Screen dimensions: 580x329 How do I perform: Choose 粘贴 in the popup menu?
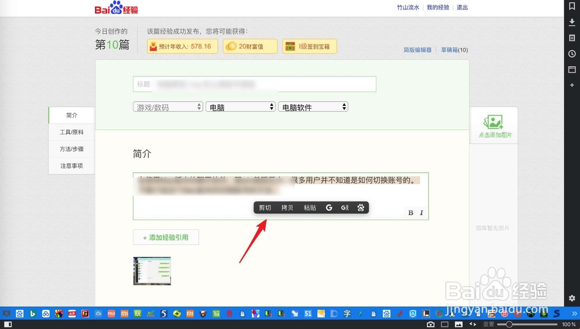click(x=310, y=207)
